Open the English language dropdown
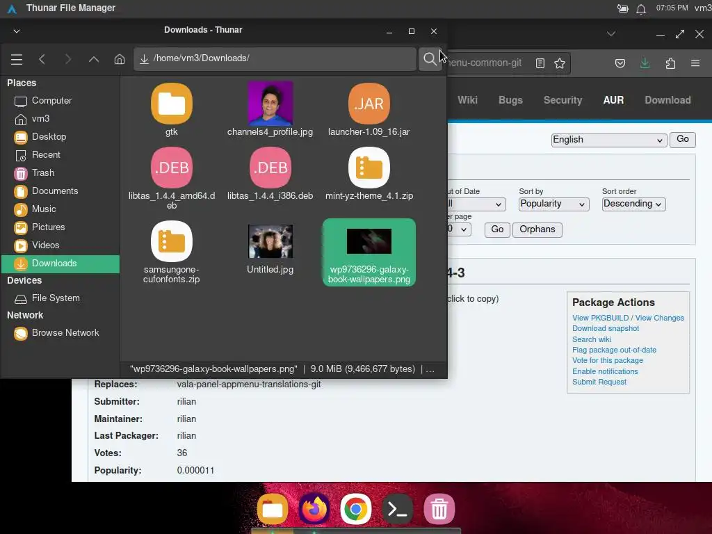This screenshot has height=534, width=712. pos(608,140)
